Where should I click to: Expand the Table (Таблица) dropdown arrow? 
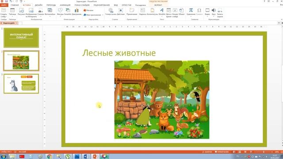[12, 17]
